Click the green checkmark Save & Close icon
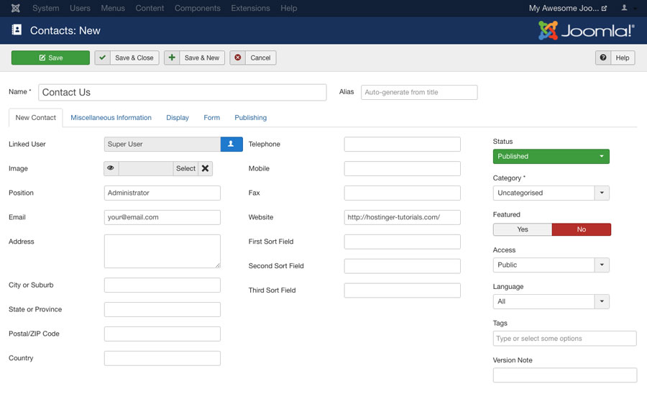The width and height of the screenshot is (647, 394). [x=102, y=58]
